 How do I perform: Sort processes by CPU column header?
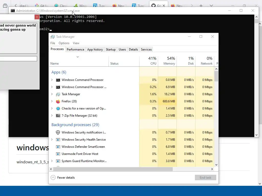point(149,61)
